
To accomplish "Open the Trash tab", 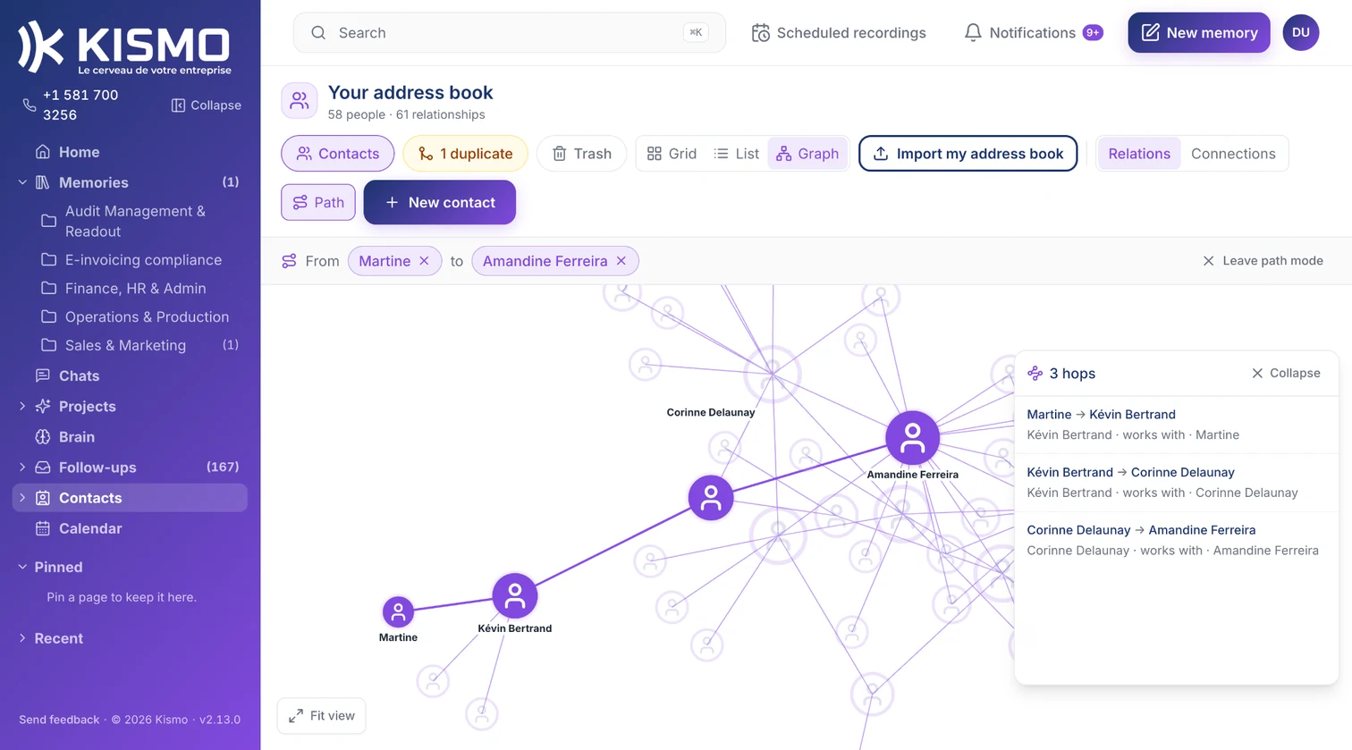I will coord(581,154).
